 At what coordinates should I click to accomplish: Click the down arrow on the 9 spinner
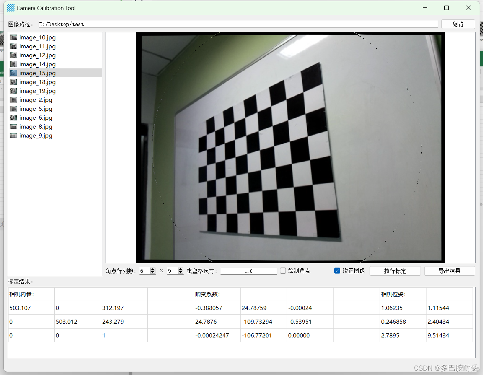180,272
